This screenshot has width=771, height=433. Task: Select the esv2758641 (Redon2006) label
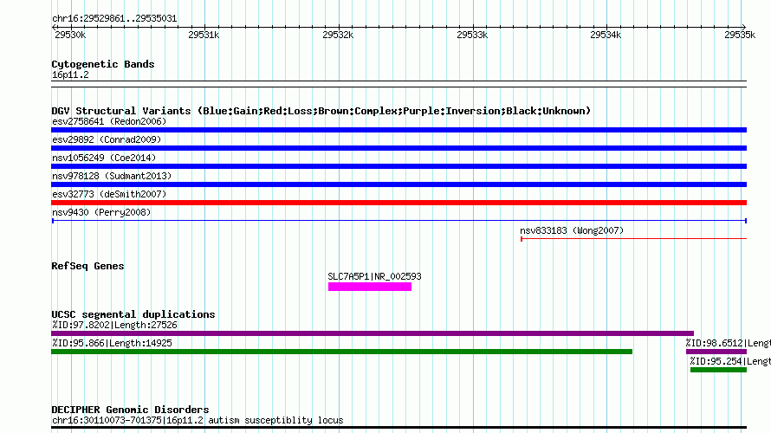109,121
